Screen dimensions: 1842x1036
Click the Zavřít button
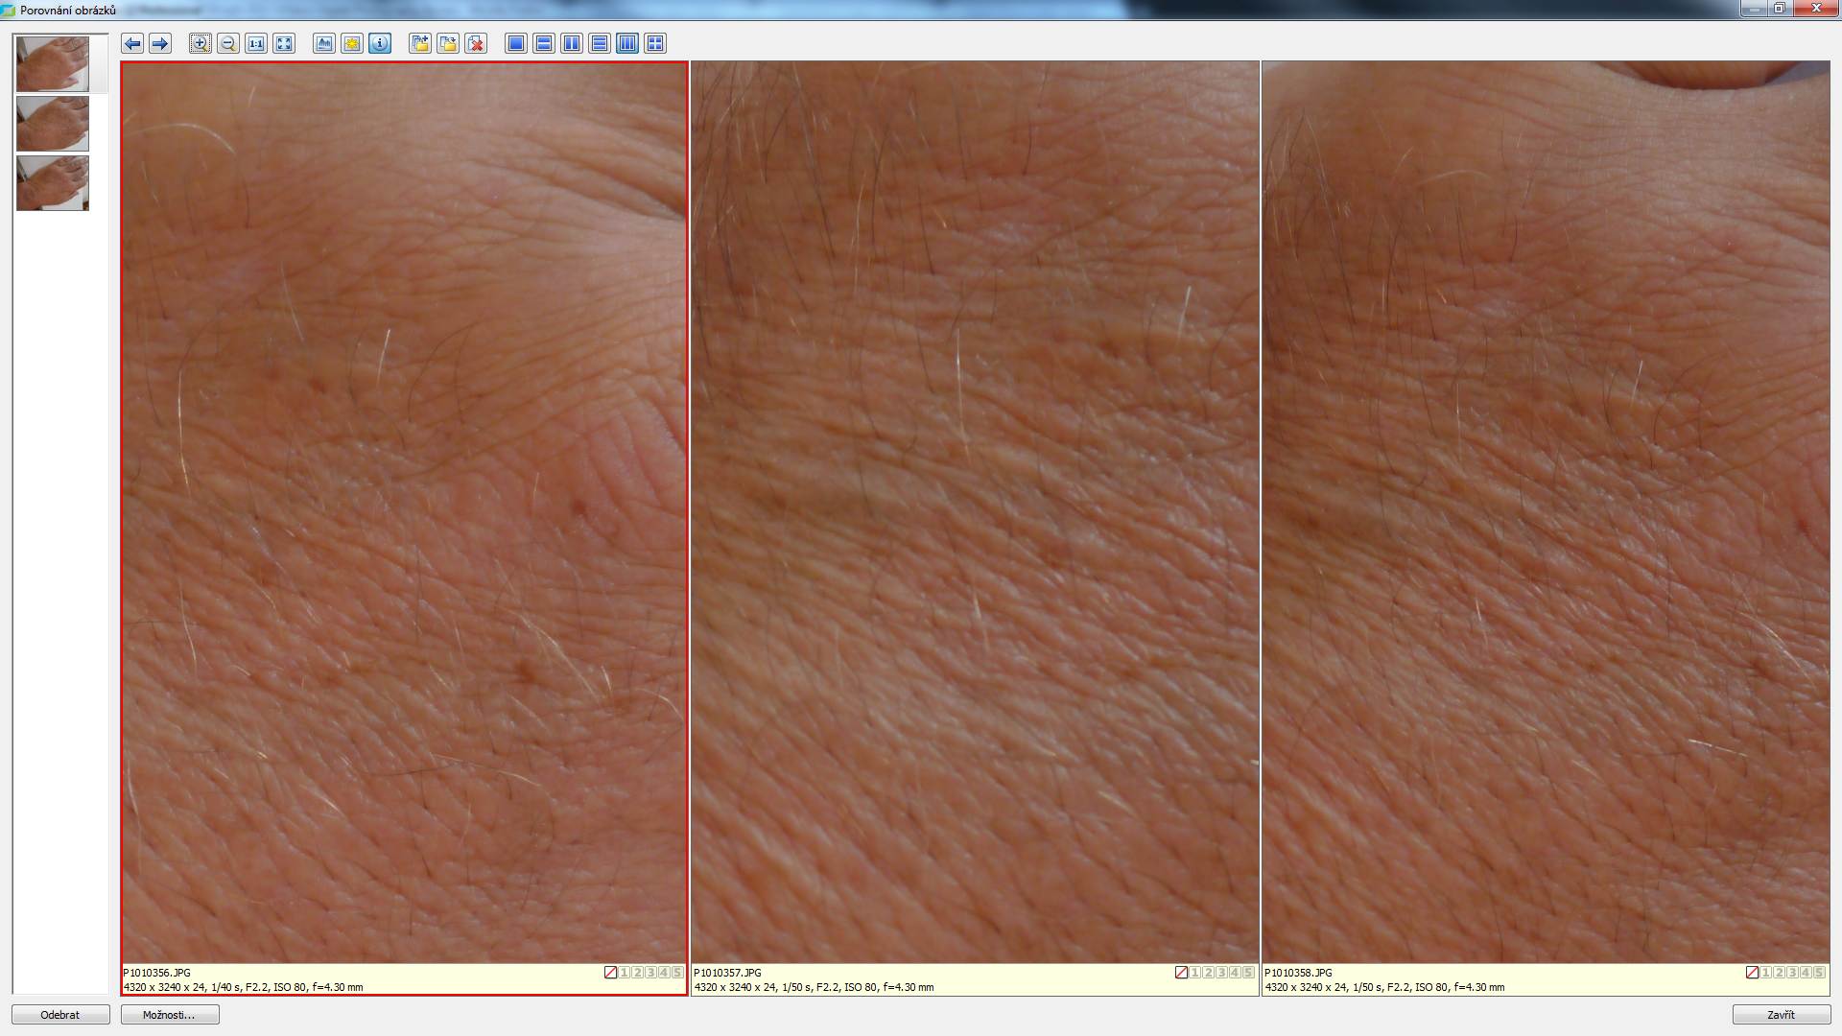point(1781,1015)
